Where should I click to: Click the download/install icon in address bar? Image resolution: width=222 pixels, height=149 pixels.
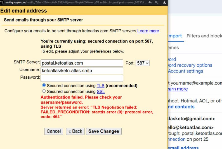pyautogui.click(x=164, y=3)
